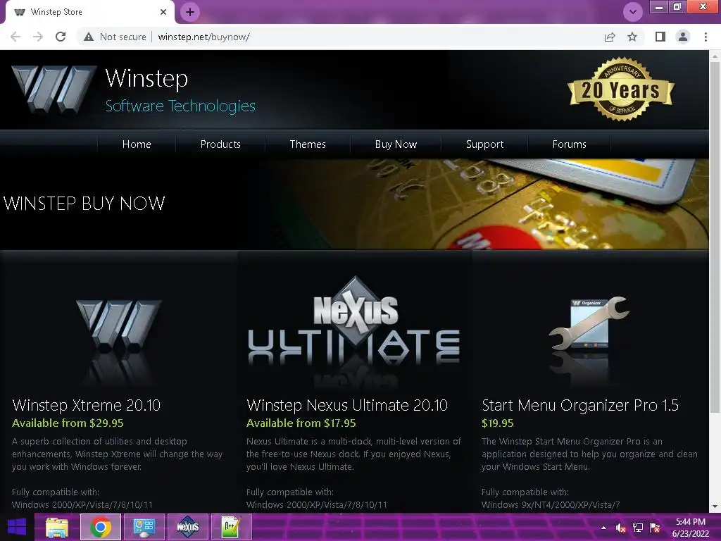
Task: Open Winstep Nexus Ultimate 20.10 title link
Action: coord(347,405)
